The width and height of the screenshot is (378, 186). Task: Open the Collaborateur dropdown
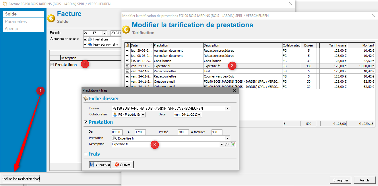coord(143,115)
